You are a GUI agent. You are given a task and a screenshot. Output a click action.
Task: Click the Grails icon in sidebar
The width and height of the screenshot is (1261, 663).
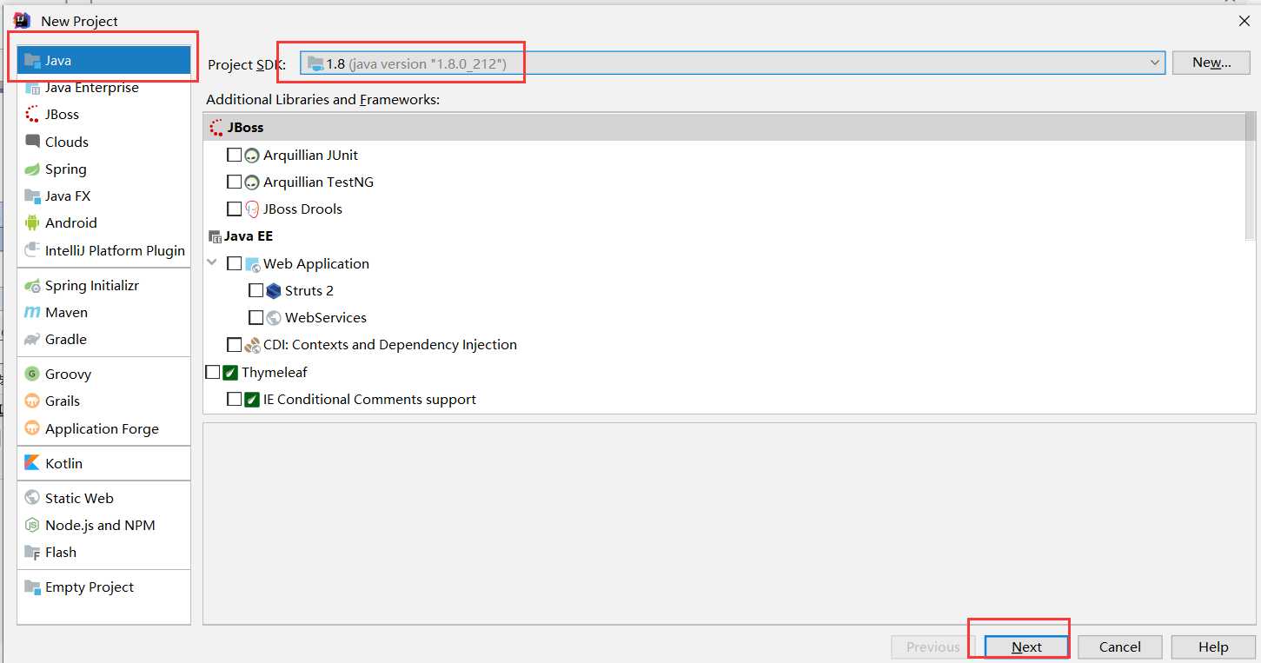tap(32, 401)
